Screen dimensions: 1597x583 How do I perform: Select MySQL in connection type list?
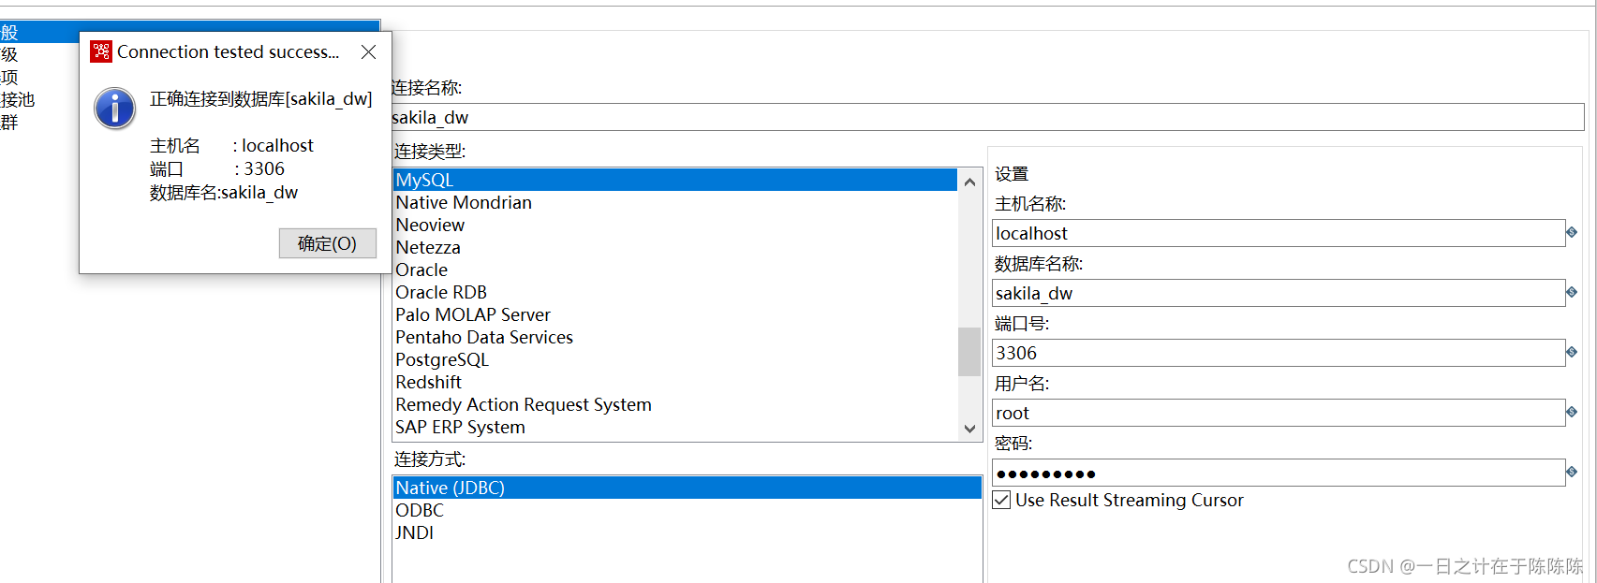(674, 180)
